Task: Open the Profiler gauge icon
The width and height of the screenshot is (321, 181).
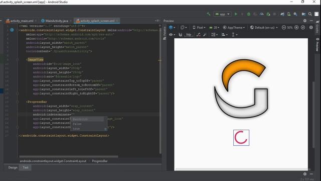Action: click(261, 14)
